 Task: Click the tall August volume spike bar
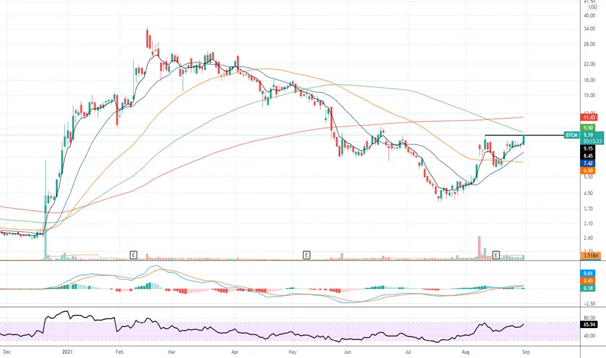coord(479,248)
